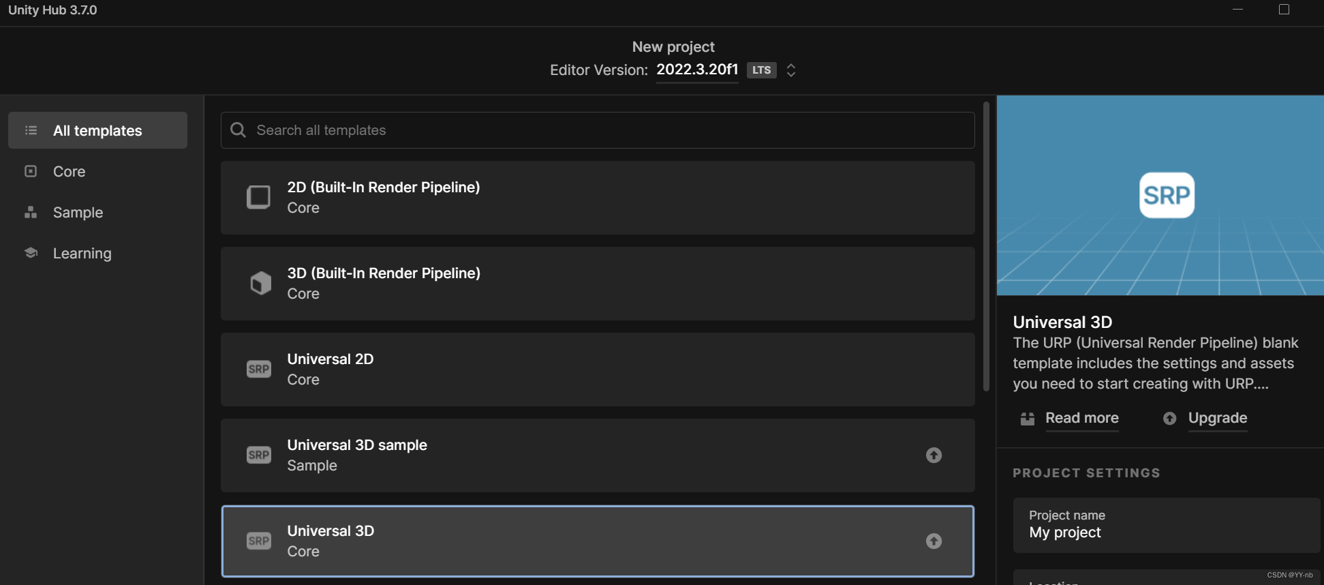Open the Read more link
This screenshot has width=1324, height=585.
pos(1081,418)
